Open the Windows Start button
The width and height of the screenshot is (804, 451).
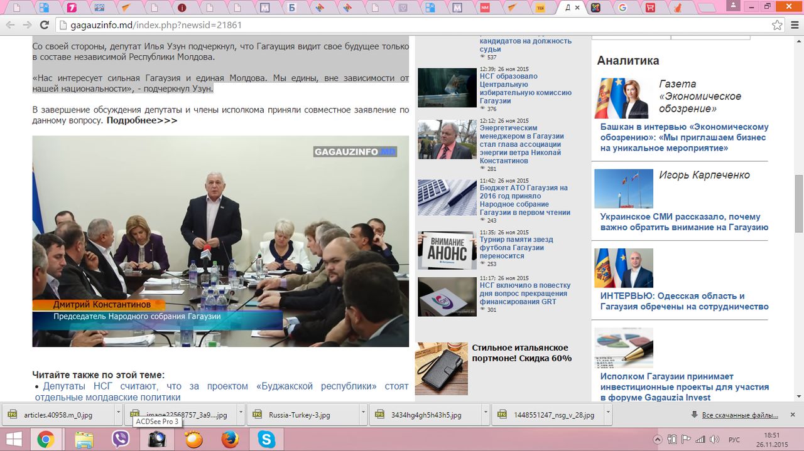(13, 439)
